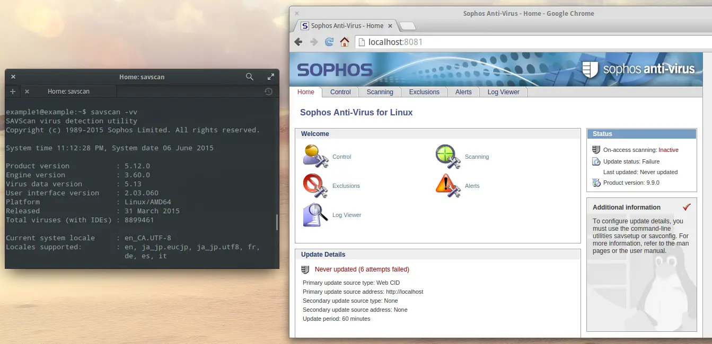This screenshot has width=712, height=344.
Task: Select the Log Viewer tab
Action: coord(503,92)
